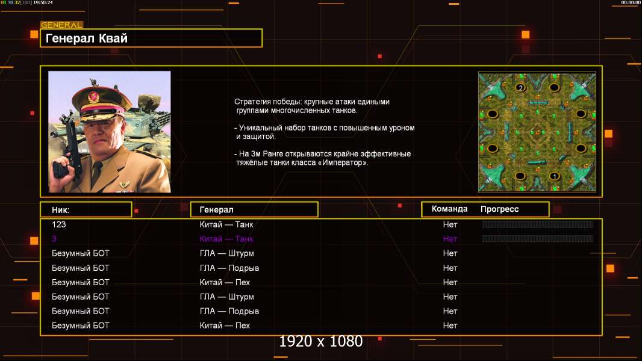The image size is (642, 361).
Task: Click the elapsed timer in the top-right corner
Action: (630, 3)
